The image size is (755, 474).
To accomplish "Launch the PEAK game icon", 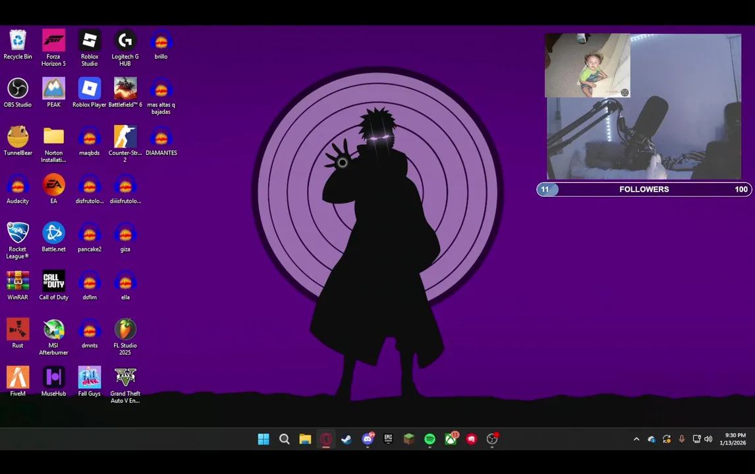I will pos(53,92).
